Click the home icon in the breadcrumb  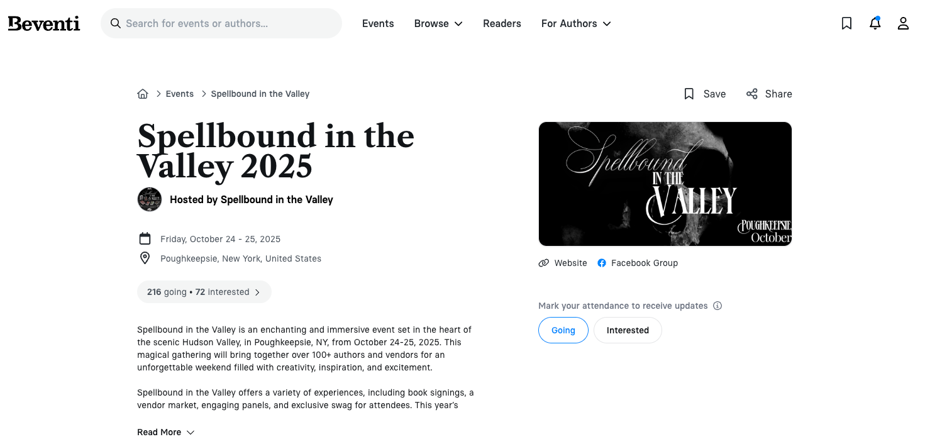[143, 93]
